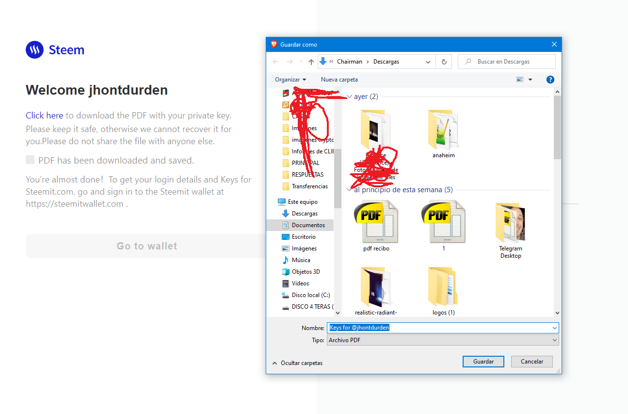The width and height of the screenshot is (628, 414).
Task: Open the RESPUESTAS folder in the sidebar
Action: point(304,175)
